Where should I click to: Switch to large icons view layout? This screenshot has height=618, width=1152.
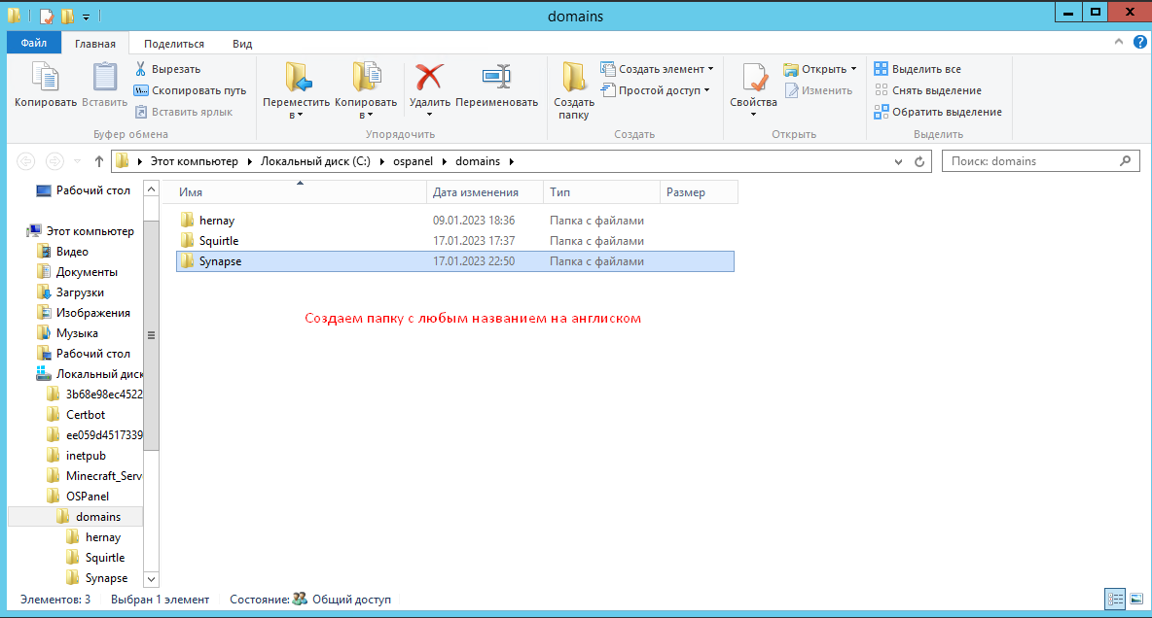pyautogui.click(x=1136, y=600)
